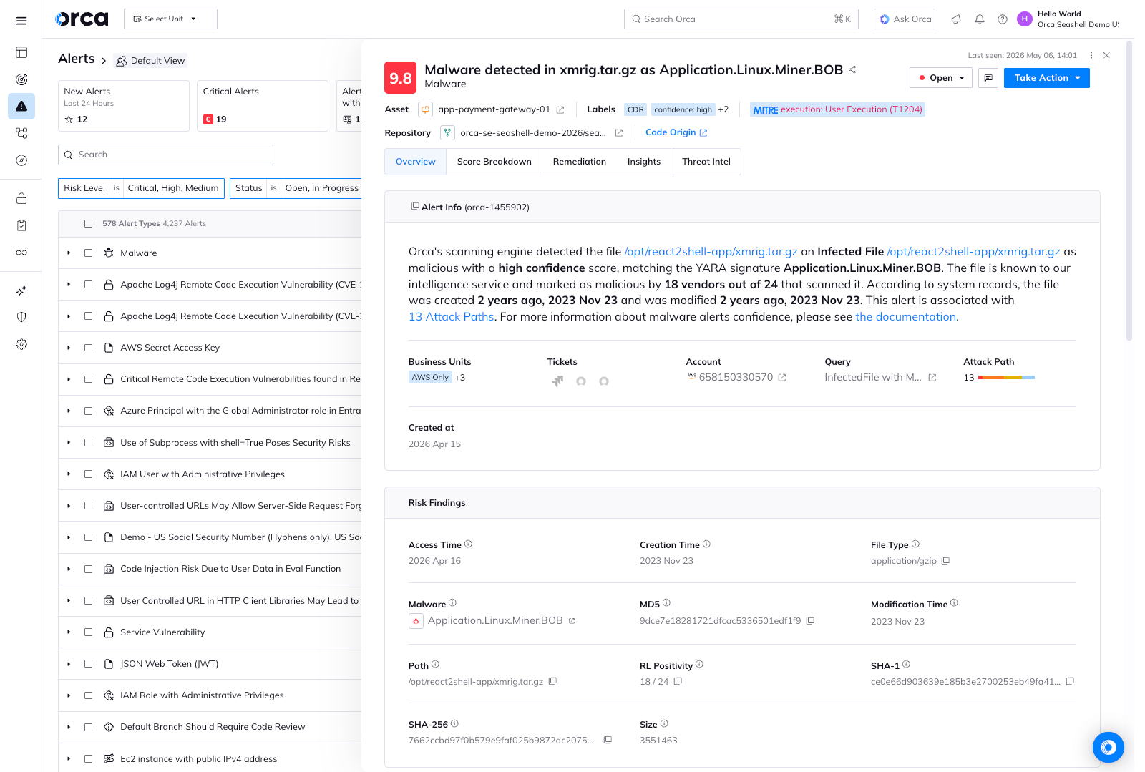Expand the Malware alert group
Viewport: 1145px width, 772px height.
pos(69,253)
